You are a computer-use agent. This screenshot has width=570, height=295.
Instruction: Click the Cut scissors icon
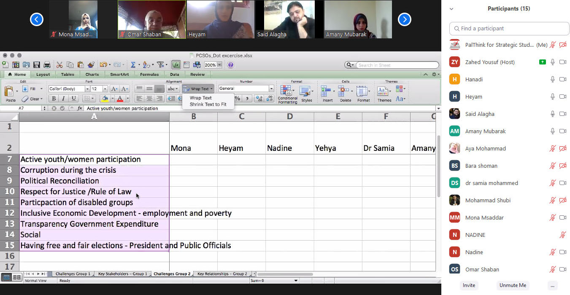(x=59, y=65)
